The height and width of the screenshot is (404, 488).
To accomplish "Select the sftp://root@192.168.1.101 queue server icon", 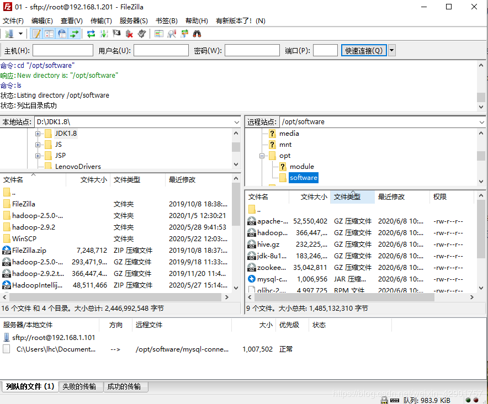I will [x=7, y=337].
